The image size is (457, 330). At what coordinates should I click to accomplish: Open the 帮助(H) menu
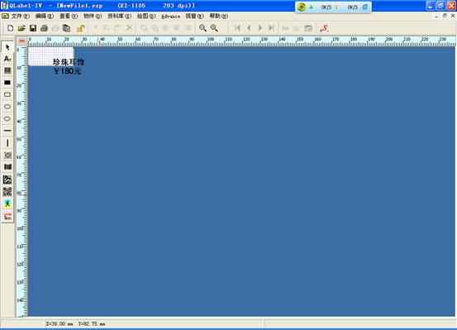[219, 16]
